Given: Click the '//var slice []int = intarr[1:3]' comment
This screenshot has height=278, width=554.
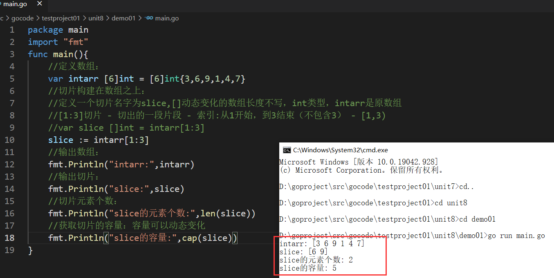Looking at the screenshot, I should tap(126, 128).
